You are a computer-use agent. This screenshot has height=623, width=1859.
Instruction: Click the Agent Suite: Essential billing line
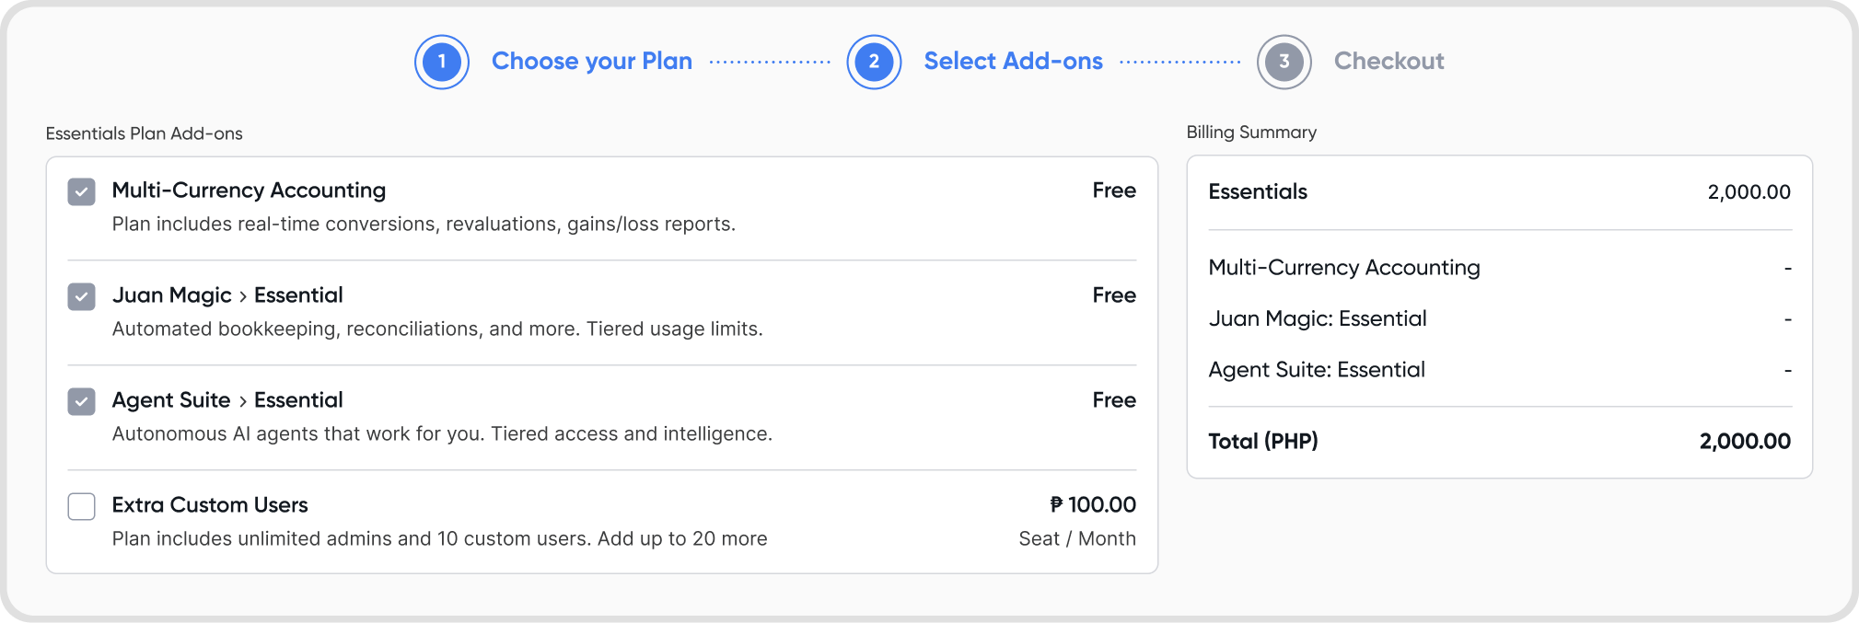(x=1317, y=370)
